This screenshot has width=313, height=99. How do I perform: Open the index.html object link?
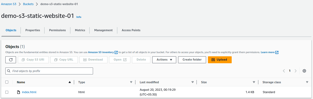click(x=29, y=92)
